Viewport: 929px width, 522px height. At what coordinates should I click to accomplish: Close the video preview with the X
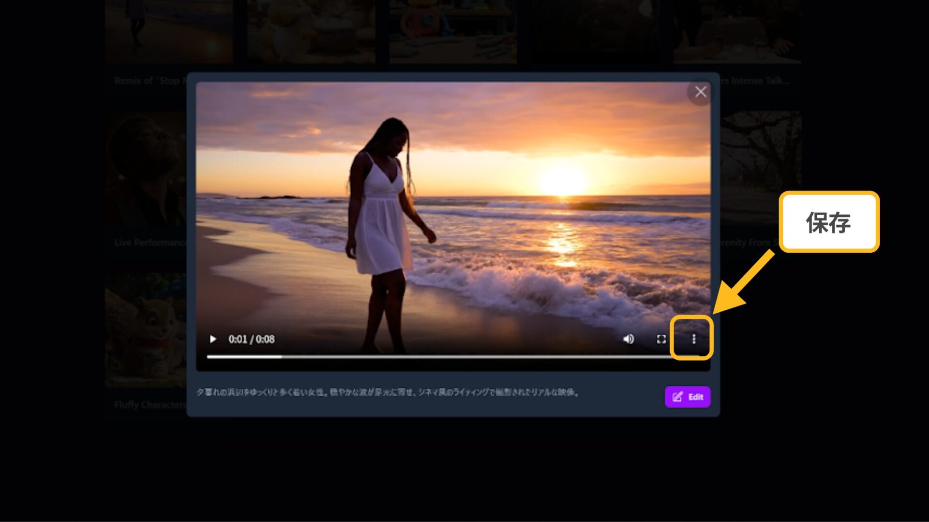coord(701,91)
